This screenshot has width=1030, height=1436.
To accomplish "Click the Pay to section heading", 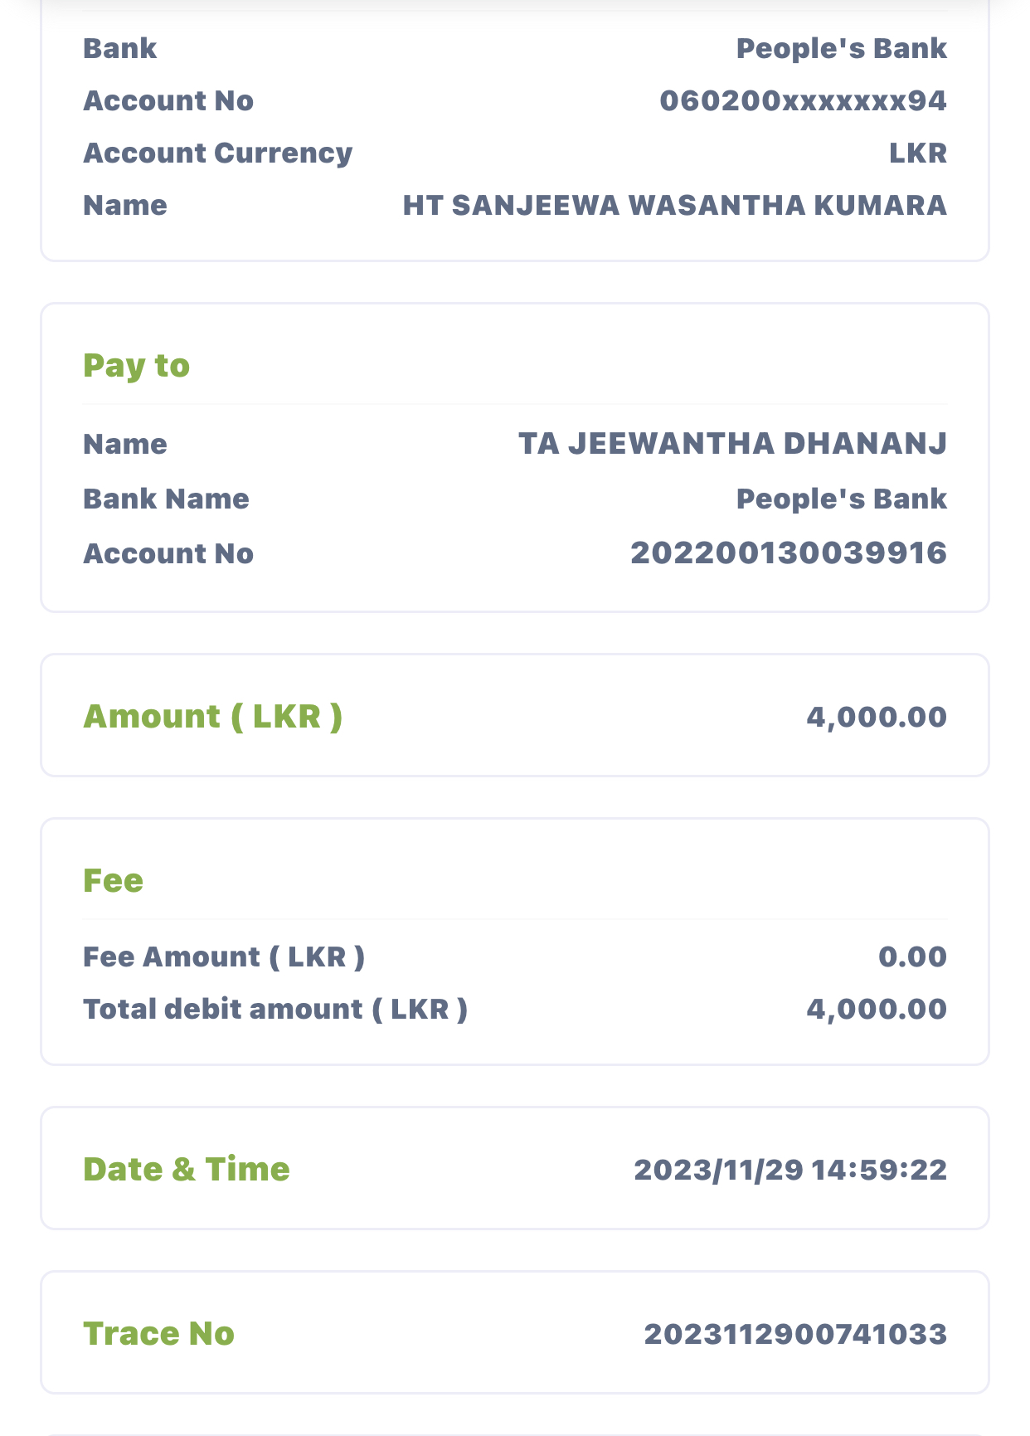I will [136, 366].
